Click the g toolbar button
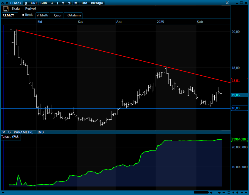The height and width of the screenshot is (195, 249). click(26, 3)
